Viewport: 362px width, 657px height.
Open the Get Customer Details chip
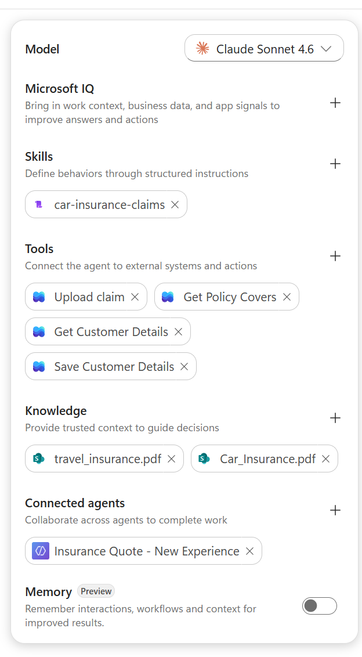108,331
